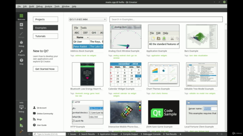The width and height of the screenshot is (243, 136).
Task: Select the Examples page button
Action: coord(46,28)
